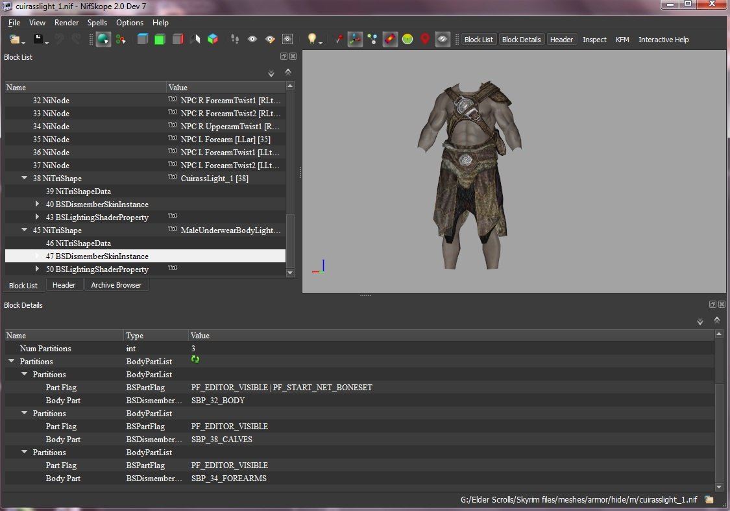Expand the 50 BSLightingShaderProperty node
Image resolution: width=730 pixels, height=511 pixels.
point(37,269)
